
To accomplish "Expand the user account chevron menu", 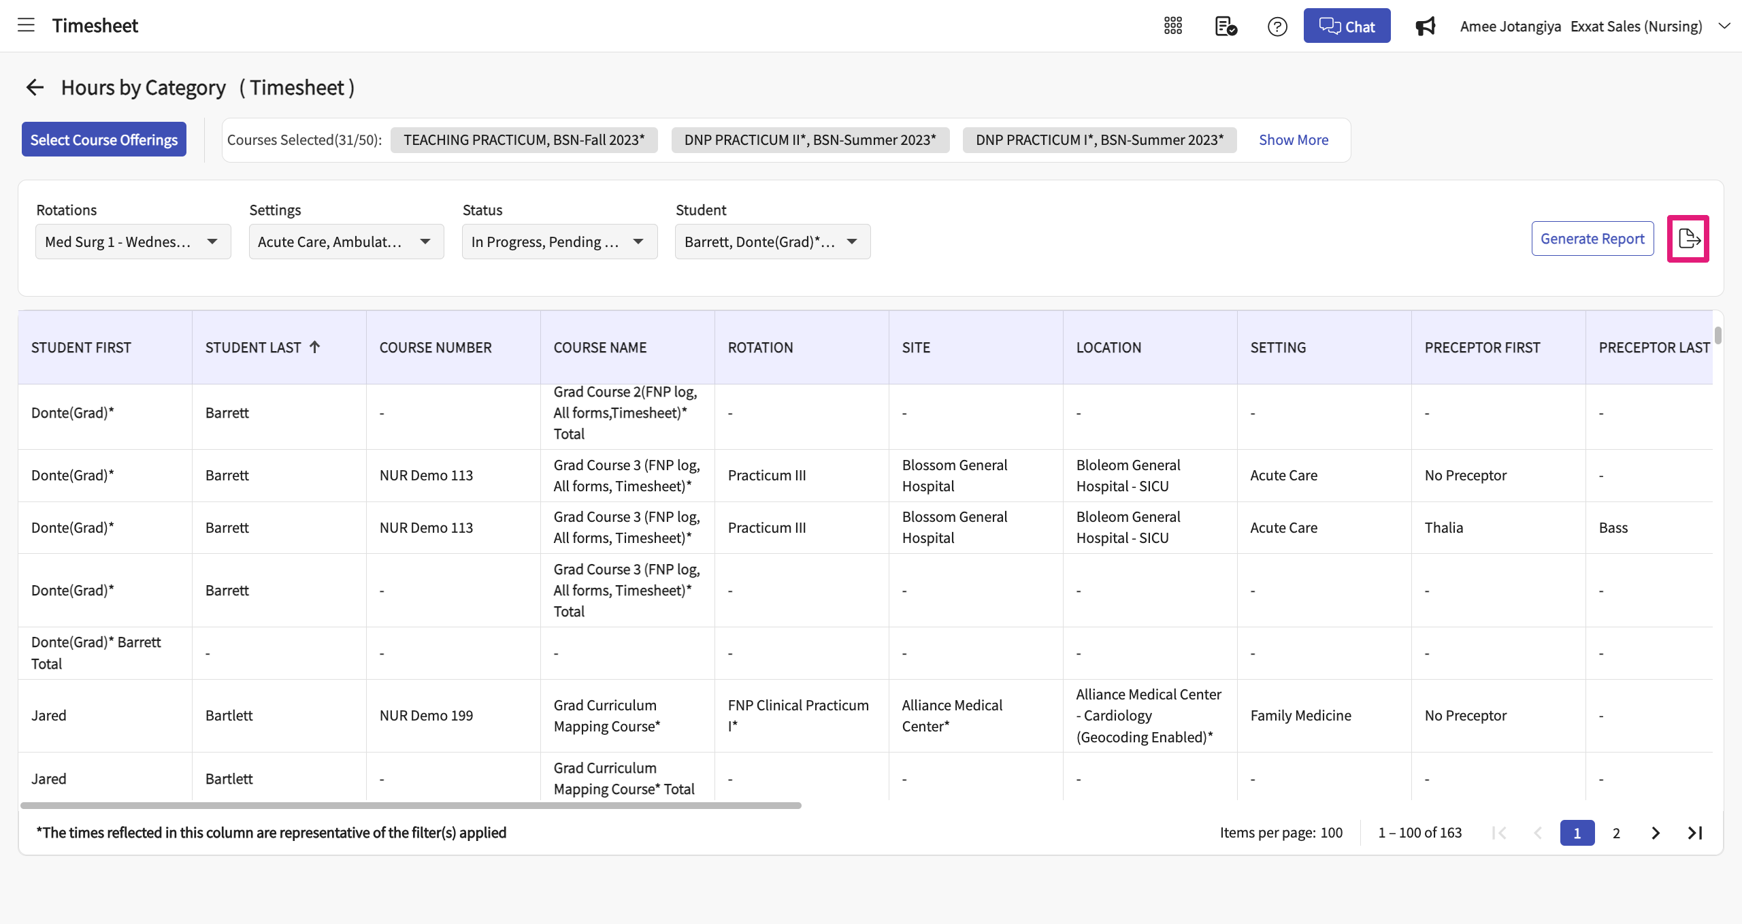I will 1724,26.
